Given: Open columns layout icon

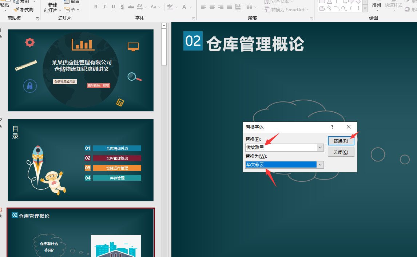Looking at the screenshot, I should (x=250, y=7).
